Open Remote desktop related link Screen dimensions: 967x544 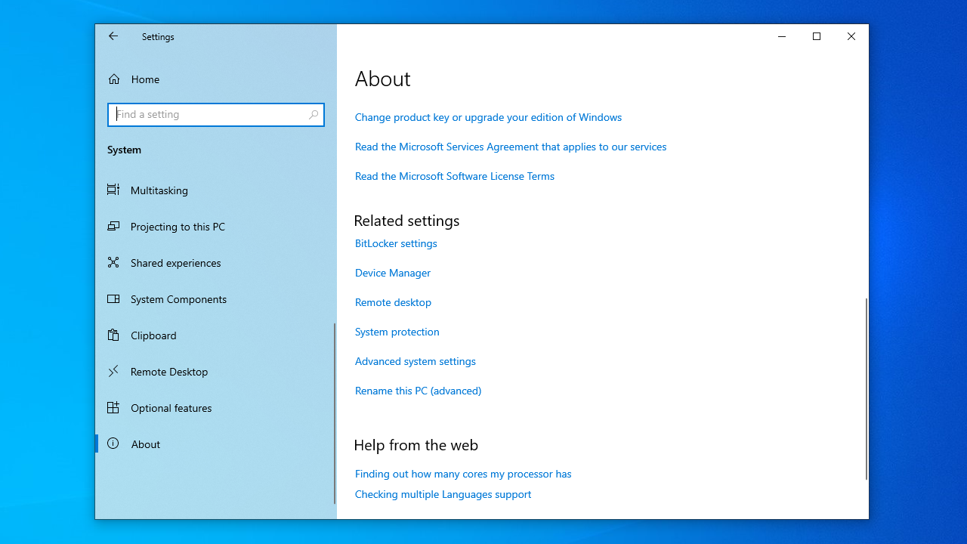(x=393, y=302)
